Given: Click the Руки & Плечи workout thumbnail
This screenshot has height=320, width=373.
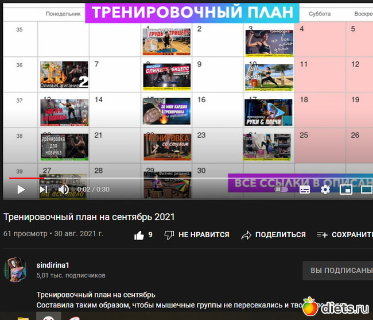Looking at the screenshot, I should (269, 112).
